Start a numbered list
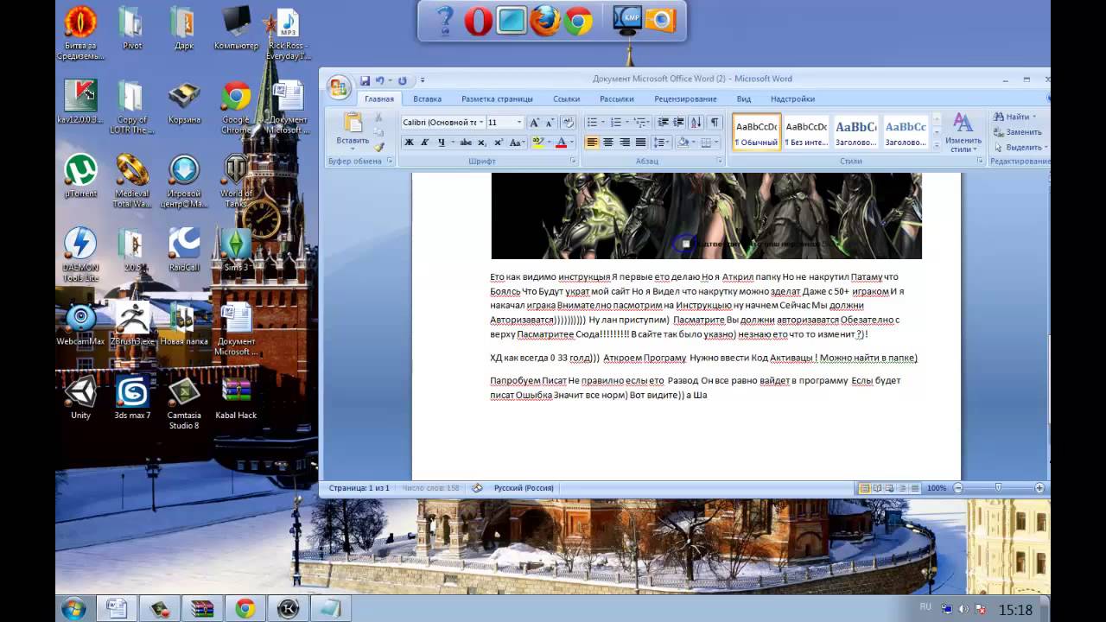 tap(616, 123)
